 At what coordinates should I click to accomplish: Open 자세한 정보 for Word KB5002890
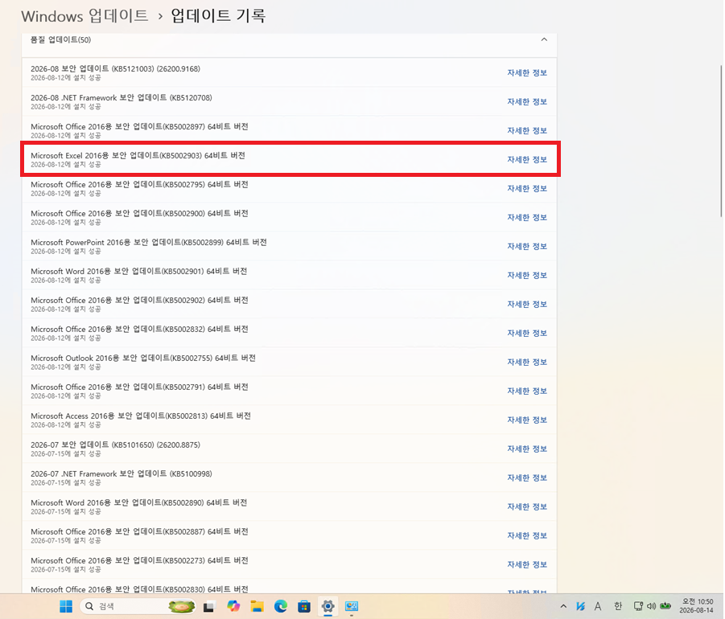[x=527, y=506]
